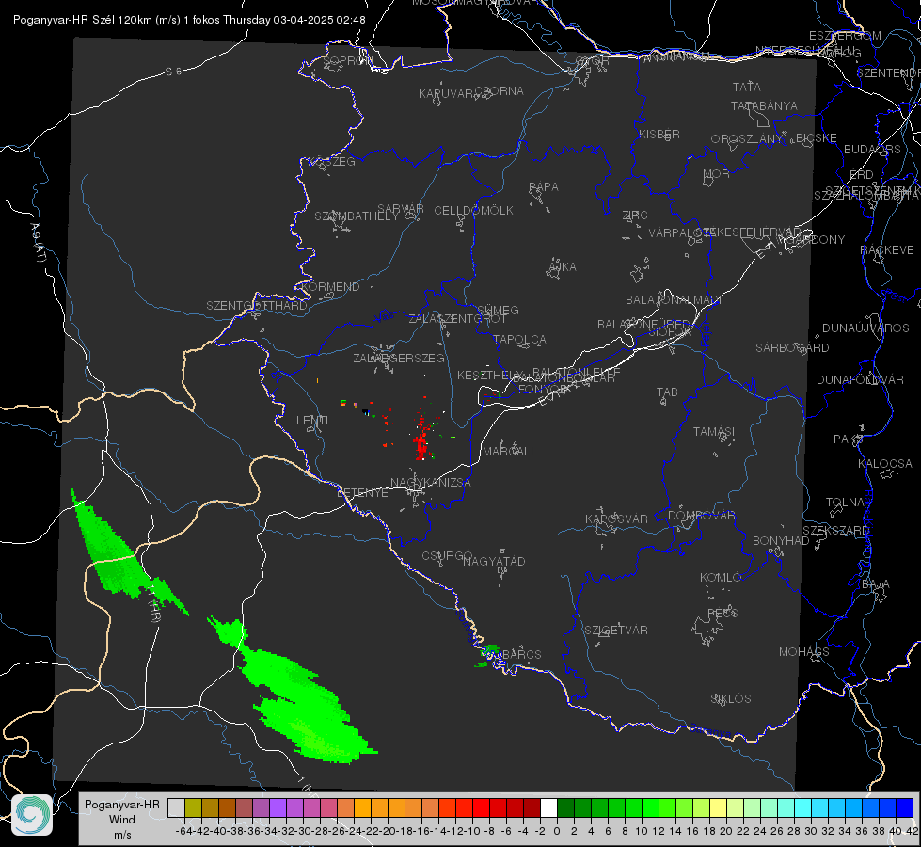Click the SZENTGOTTHARD city label
The width and height of the screenshot is (921, 847).
click(x=257, y=306)
